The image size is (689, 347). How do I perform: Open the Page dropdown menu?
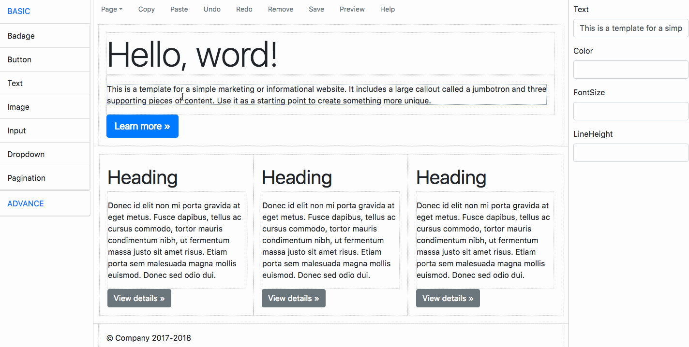pyautogui.click(x=112, y=9)
